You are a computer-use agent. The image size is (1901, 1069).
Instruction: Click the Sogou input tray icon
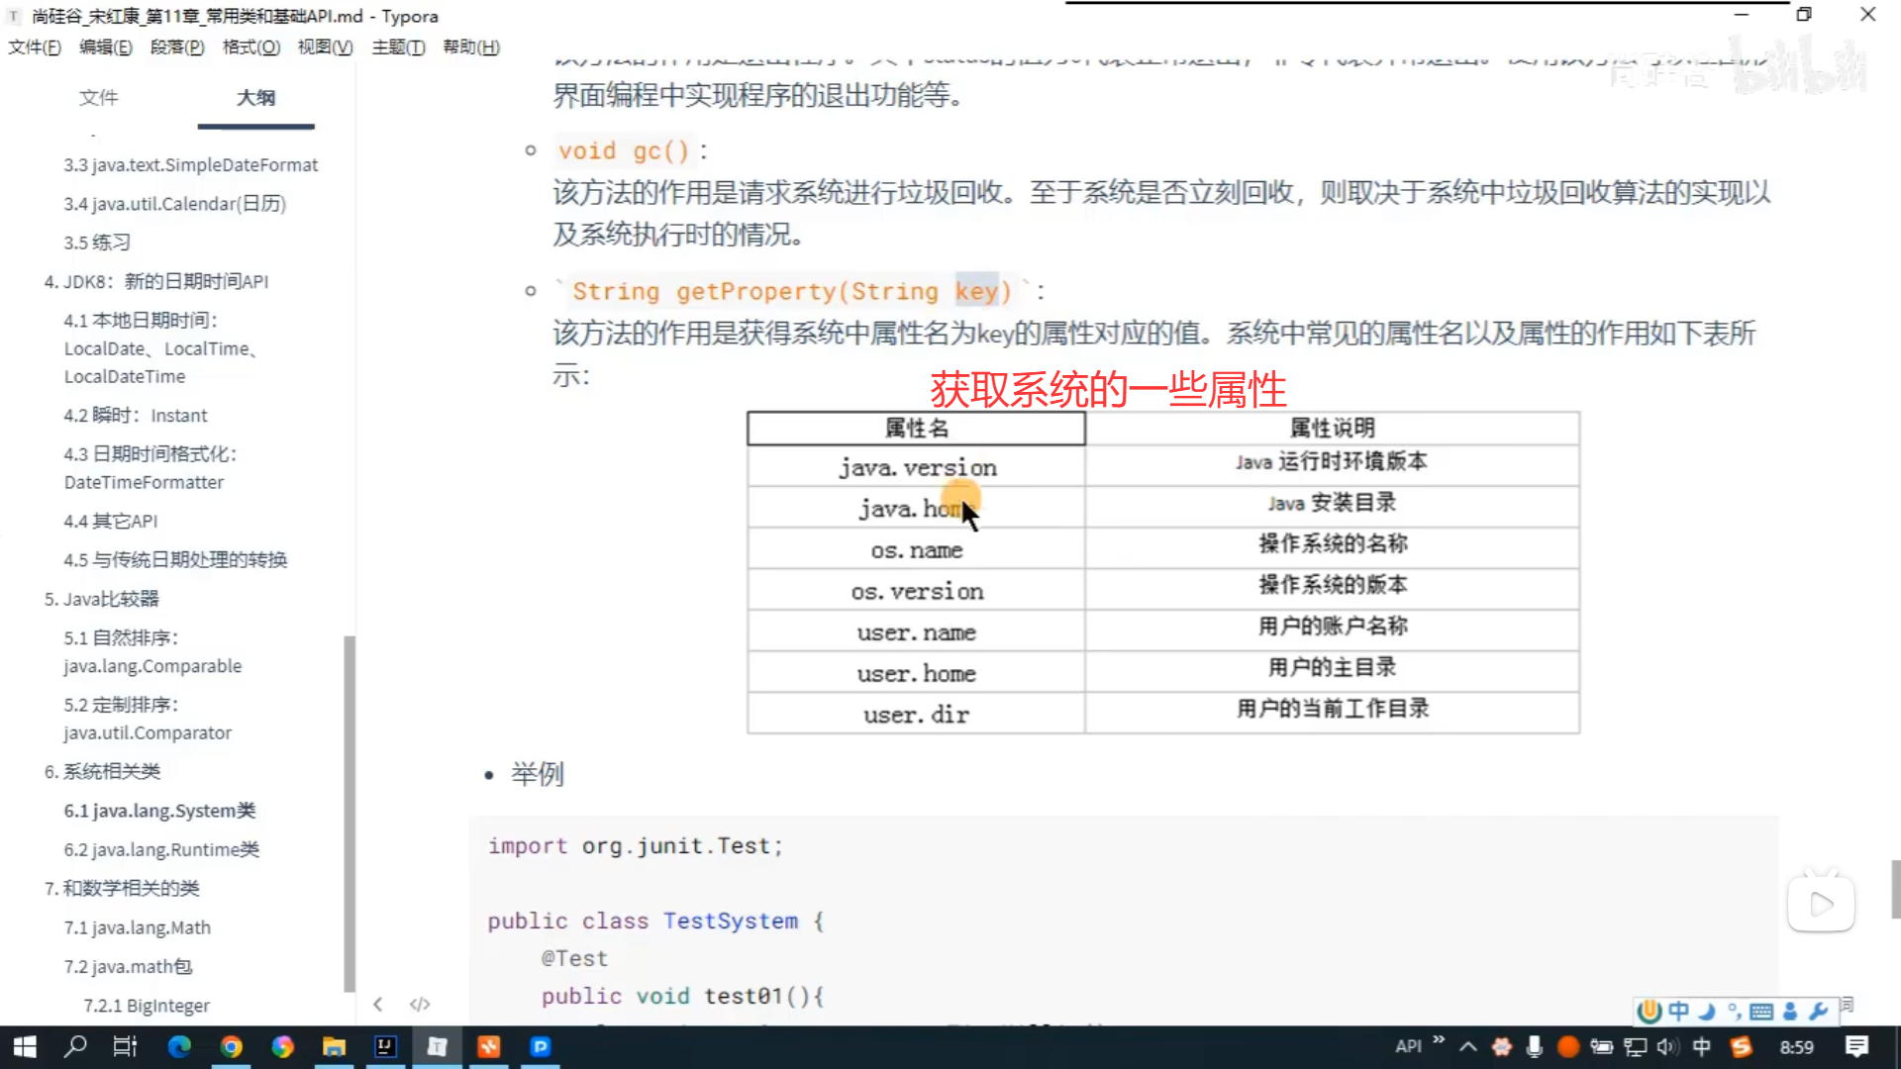click(1741, 1046)
